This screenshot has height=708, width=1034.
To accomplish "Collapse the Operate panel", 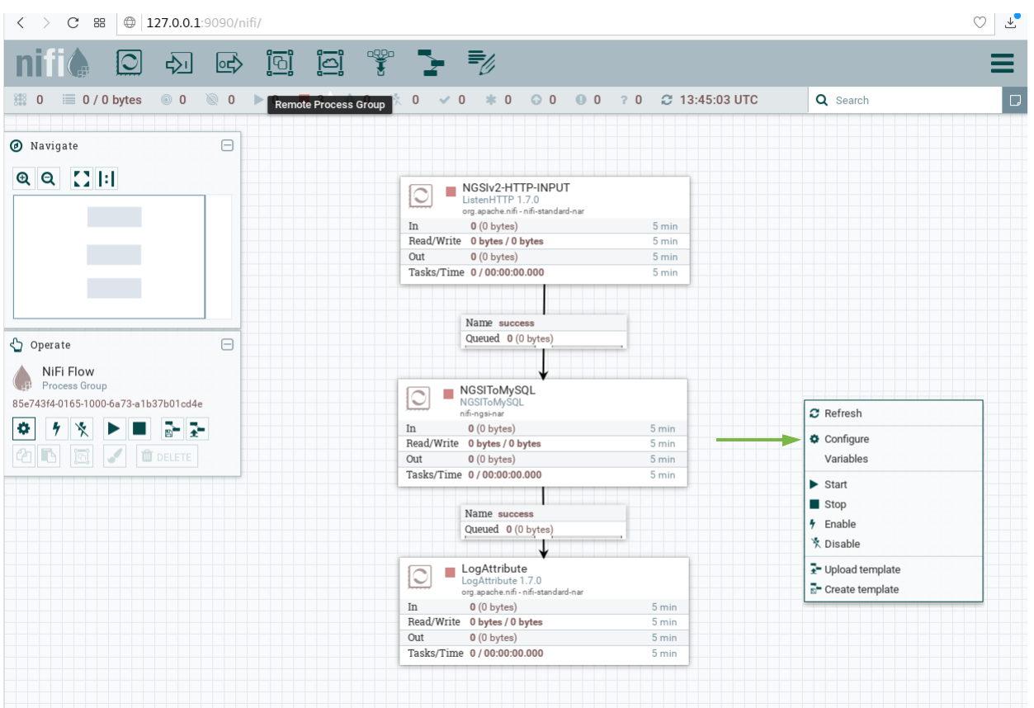I will 227,345.
